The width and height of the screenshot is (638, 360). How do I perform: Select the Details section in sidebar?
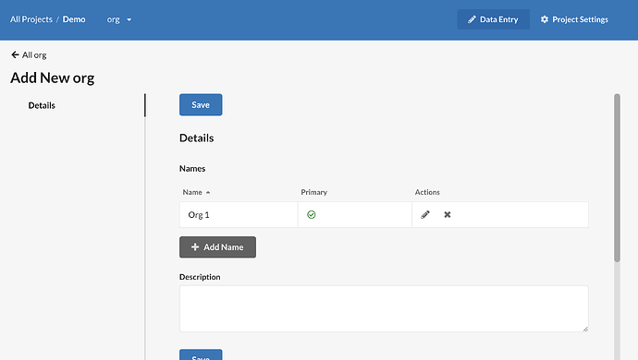coord(42,105)
